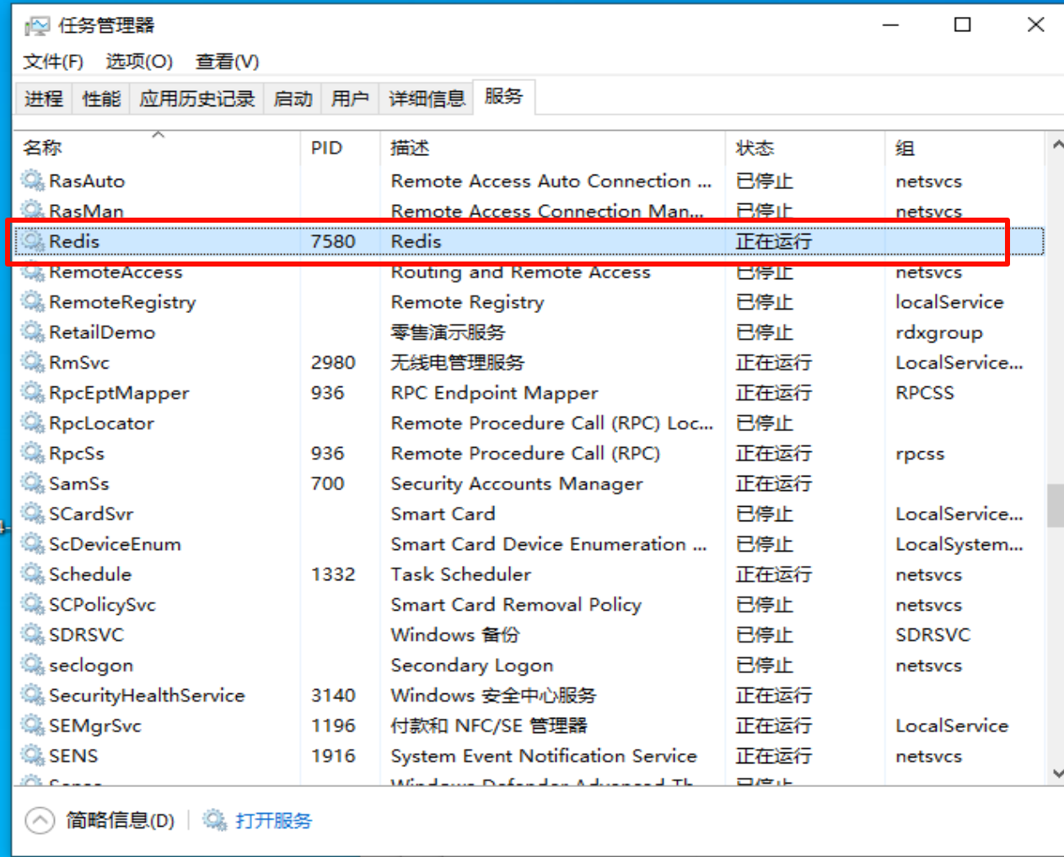Click the Schedule service gear icon
Screen dimensions: 1064x857
[33, 574]
